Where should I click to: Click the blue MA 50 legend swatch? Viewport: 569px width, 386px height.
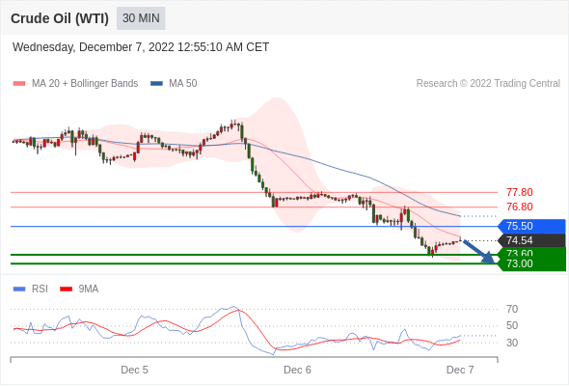point(156,84)
